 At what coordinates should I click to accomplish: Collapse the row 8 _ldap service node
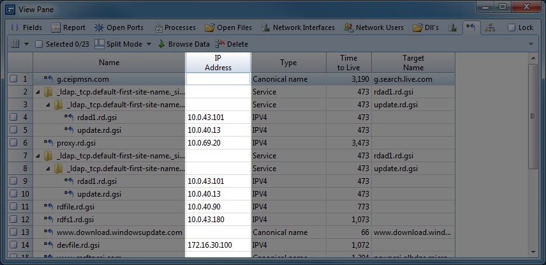(48, 169)
